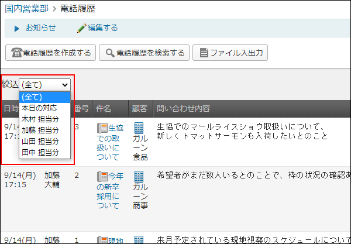Select (全て) option in dropdown list

coord(45,97)
